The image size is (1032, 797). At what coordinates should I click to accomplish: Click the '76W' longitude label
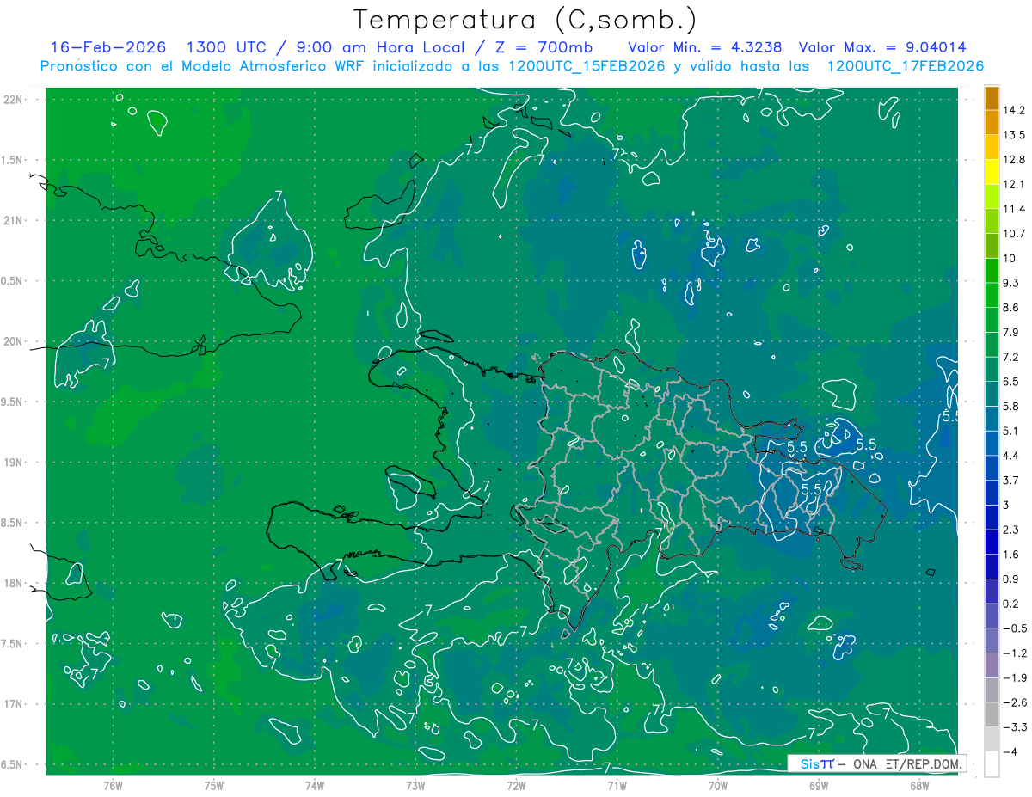(x=113, y=786)
